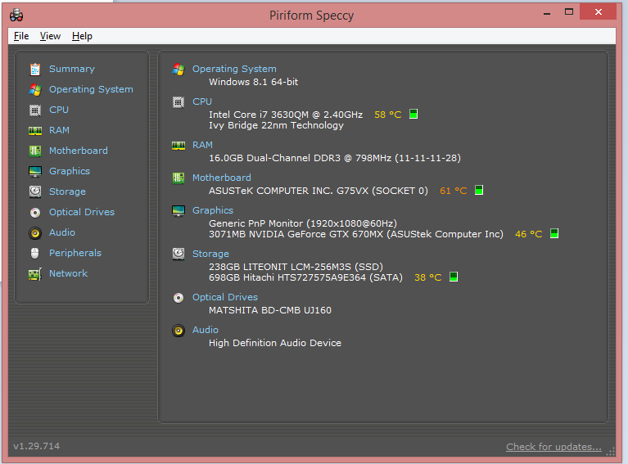Screen dimensions: 628x464
Task: Click the LITEONIT LCM-256M3S SSD entry
Action: pyautogui.click(x=296, y=267)
